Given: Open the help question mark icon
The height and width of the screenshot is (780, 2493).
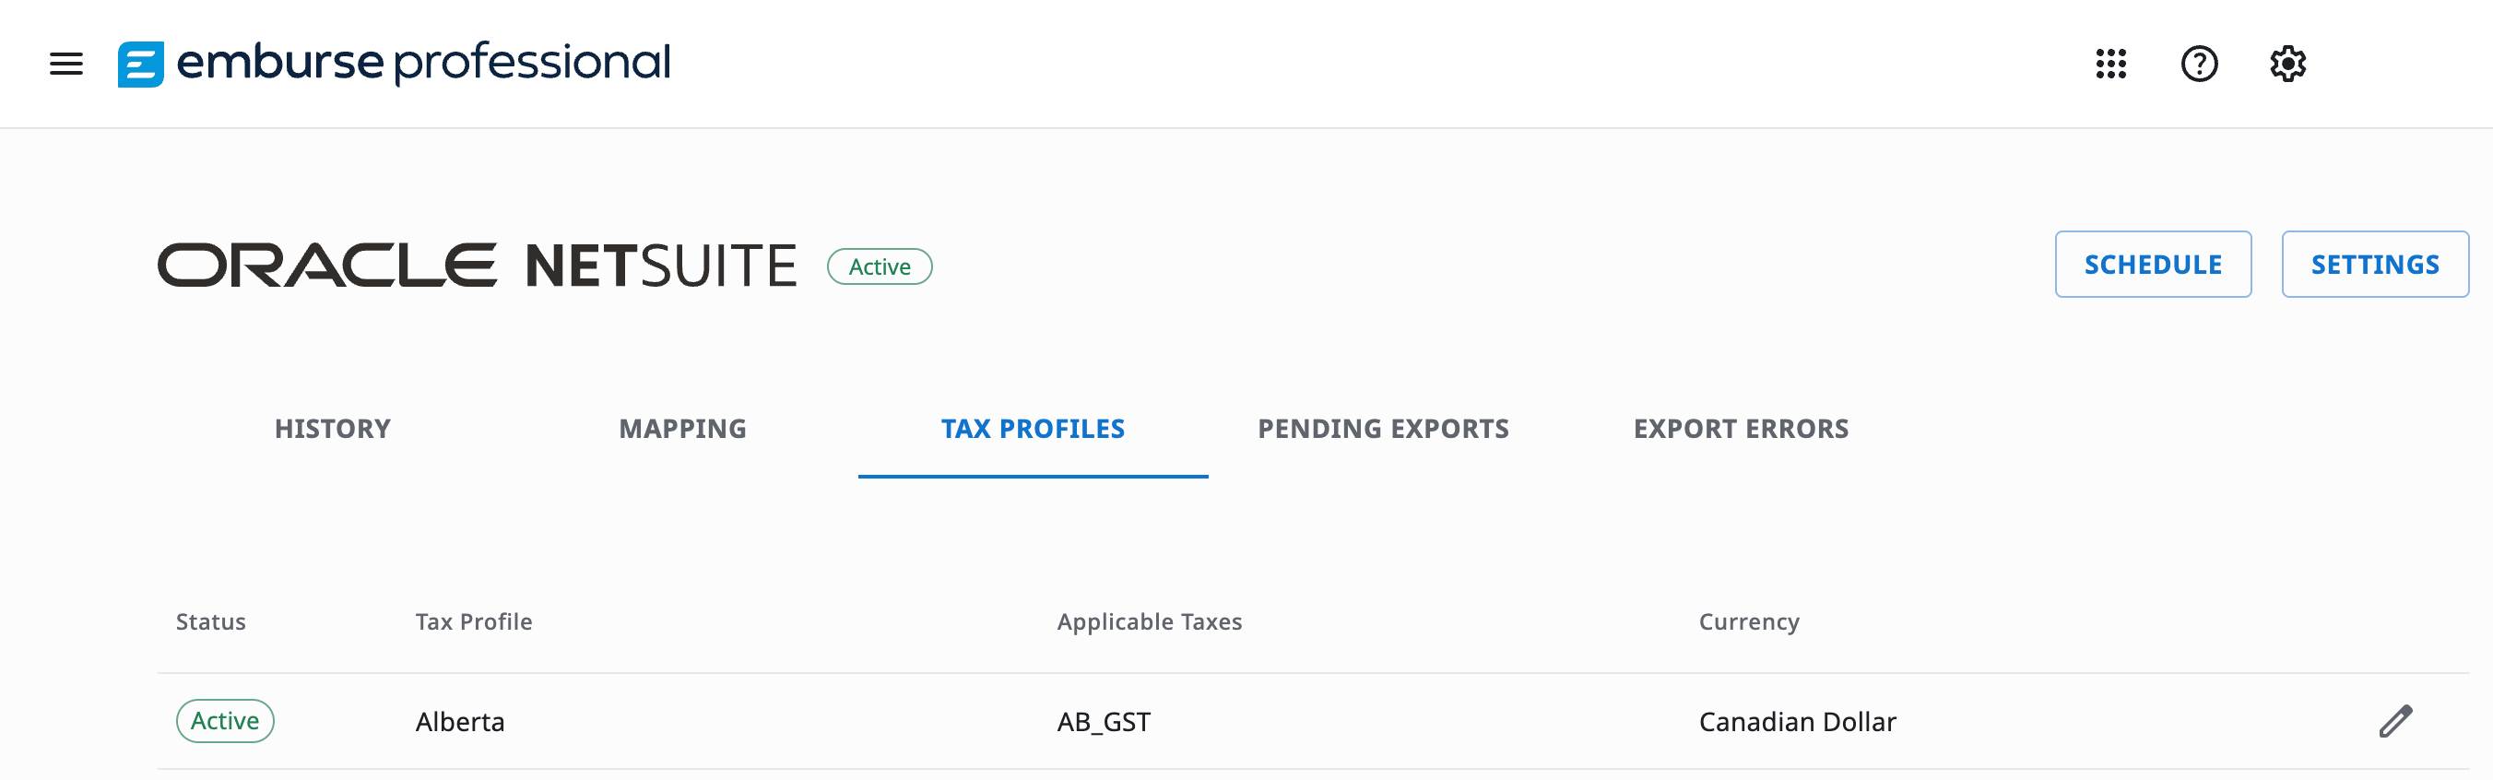Looking at the screenshot, I should click(x=2199, y=64).
